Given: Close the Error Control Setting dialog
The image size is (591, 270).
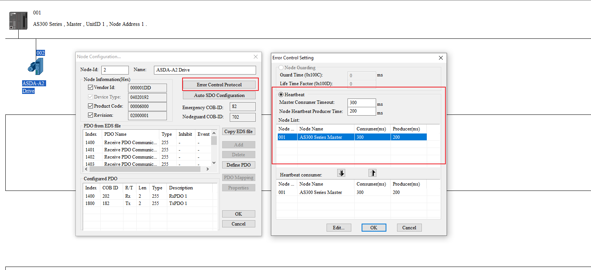Looking at the screenshot, I should pyautogui.click(x=441, y=58).
